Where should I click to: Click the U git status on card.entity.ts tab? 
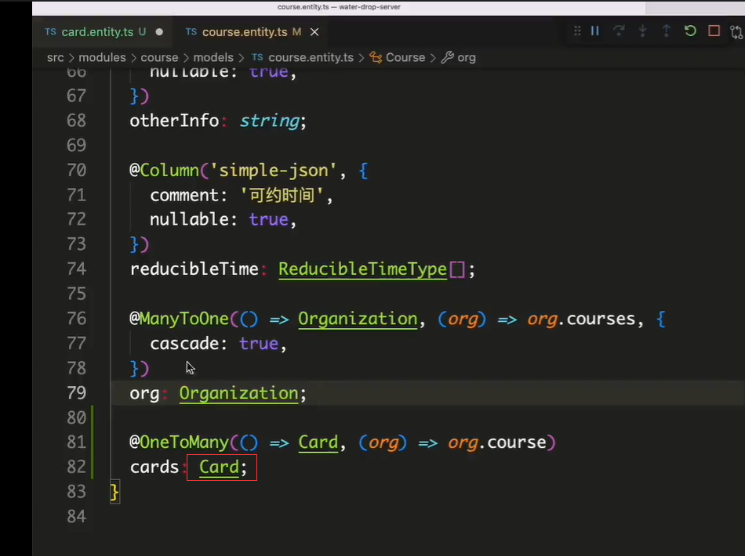(142, 32)
